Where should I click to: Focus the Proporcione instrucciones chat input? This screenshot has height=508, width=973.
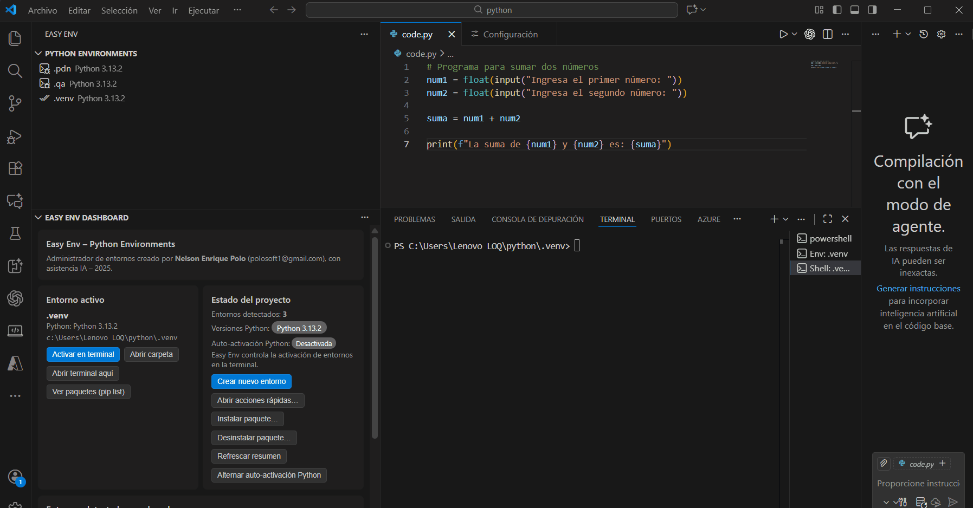pos(918,483)
